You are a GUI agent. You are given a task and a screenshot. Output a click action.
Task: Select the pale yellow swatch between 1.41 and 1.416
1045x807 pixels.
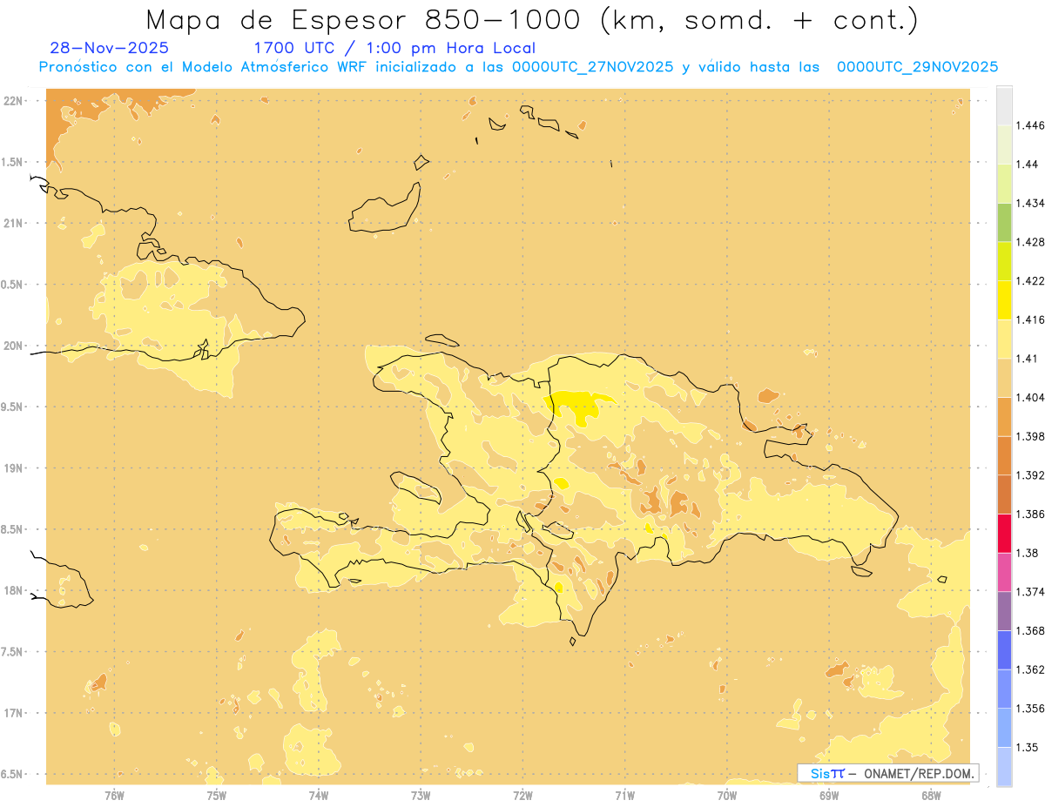pyautogui.click(x=1004, y=339)
